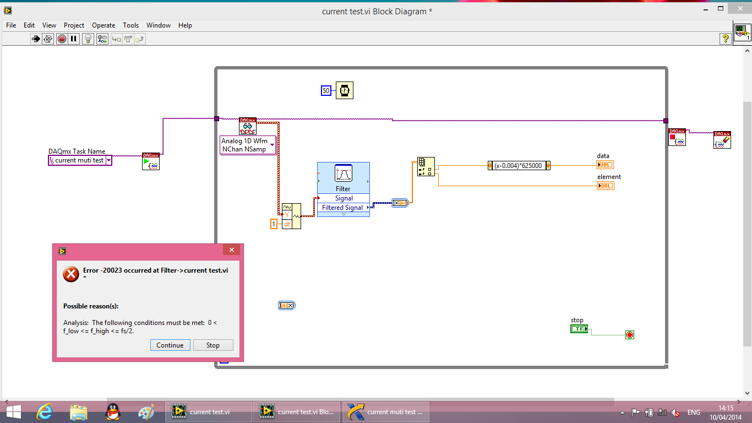
Task: Open File Explorer from the taskbar
Action: [79, 412]
